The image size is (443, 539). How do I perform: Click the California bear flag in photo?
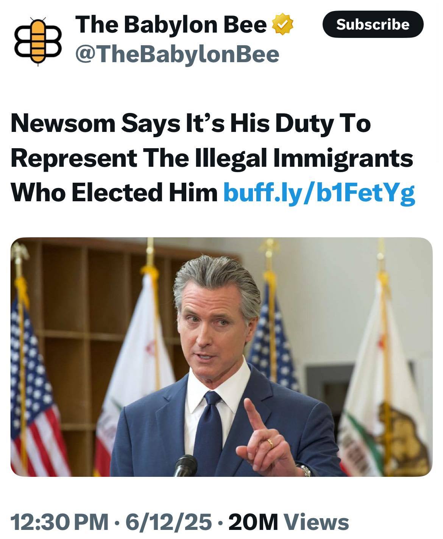point(394,409)
